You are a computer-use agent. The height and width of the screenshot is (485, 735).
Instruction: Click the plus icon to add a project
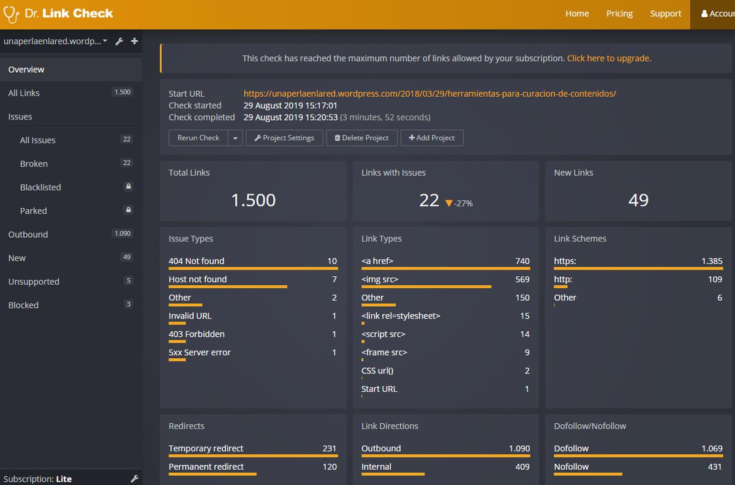(x=134, y=42)
